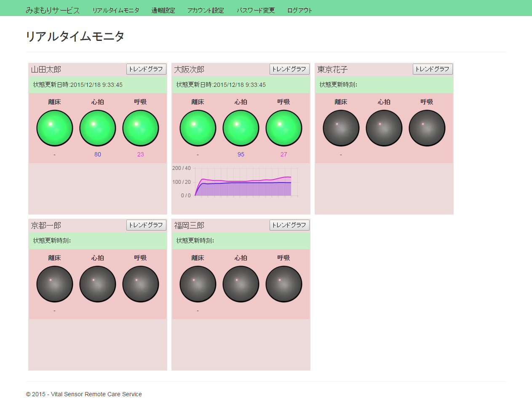Select the name 福岡三郎 card header
Image resolution: width=532 pixels, height=411 pixels.
point(190,226)
